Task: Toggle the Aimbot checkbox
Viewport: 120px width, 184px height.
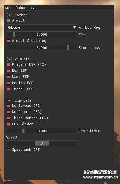Action: (9, 21)
